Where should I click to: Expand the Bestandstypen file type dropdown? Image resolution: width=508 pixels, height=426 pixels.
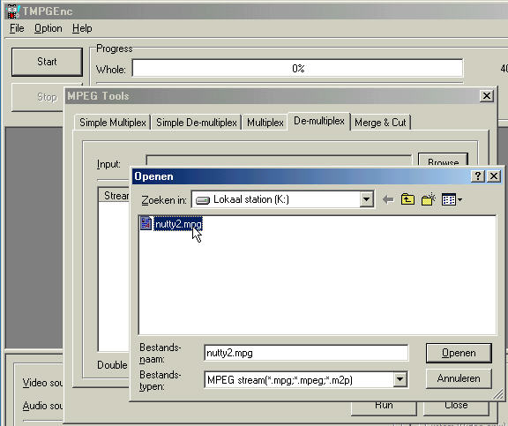400,379
